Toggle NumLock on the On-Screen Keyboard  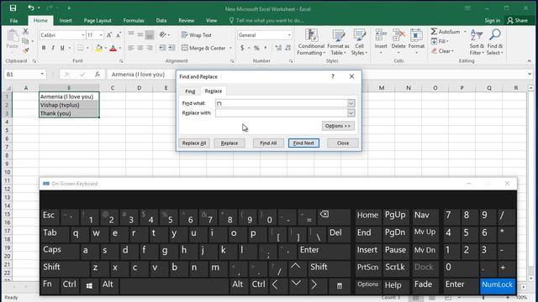pyautogui.click(x=497, y=285)
